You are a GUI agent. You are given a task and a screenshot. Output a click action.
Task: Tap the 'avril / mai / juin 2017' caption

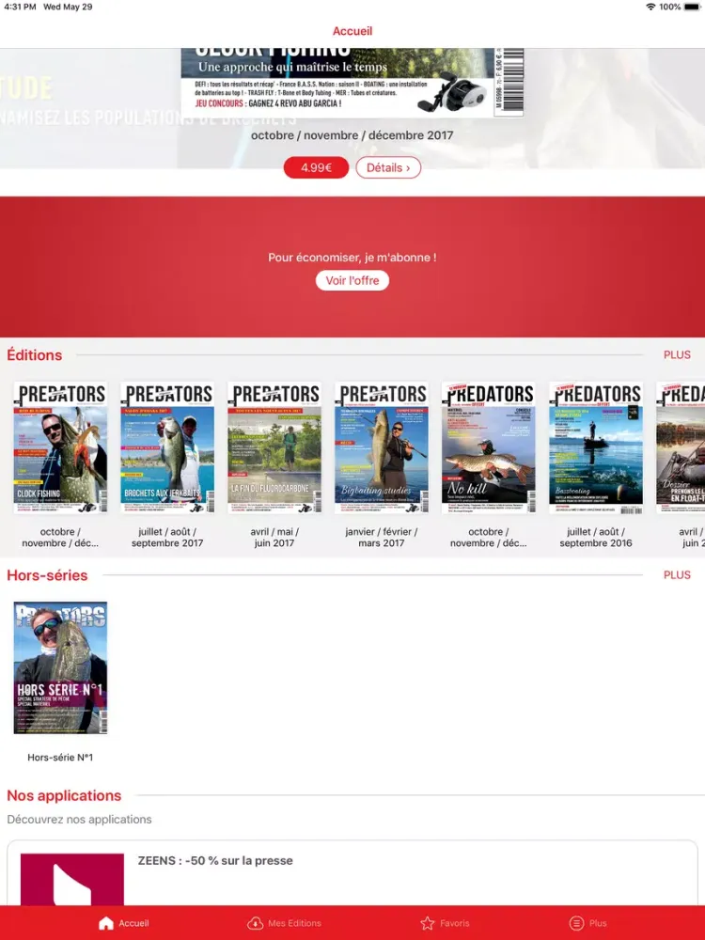[274, 537]
